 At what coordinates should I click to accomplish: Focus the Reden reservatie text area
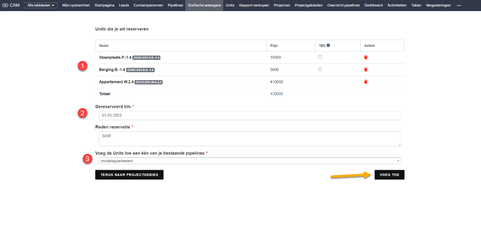pyautogui.click(x=249, y=139)
